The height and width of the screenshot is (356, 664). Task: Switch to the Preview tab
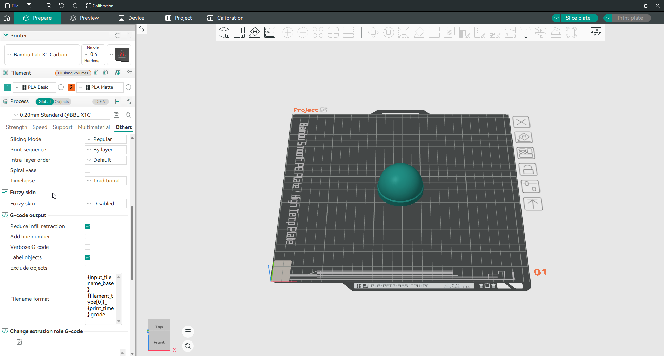pos(84,18)
